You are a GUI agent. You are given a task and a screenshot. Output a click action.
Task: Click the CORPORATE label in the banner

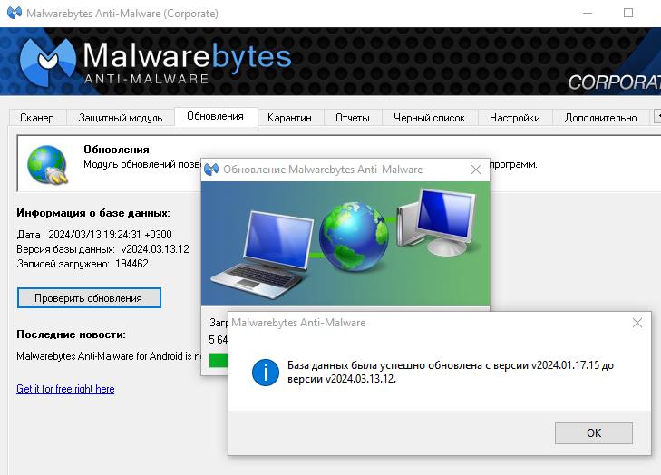[x=614, y=82]
